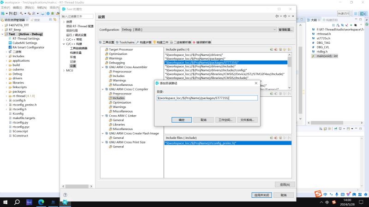Click the collapse all icon in project explorer
This screenshot has width=369, height=207.
pos(51,20)
